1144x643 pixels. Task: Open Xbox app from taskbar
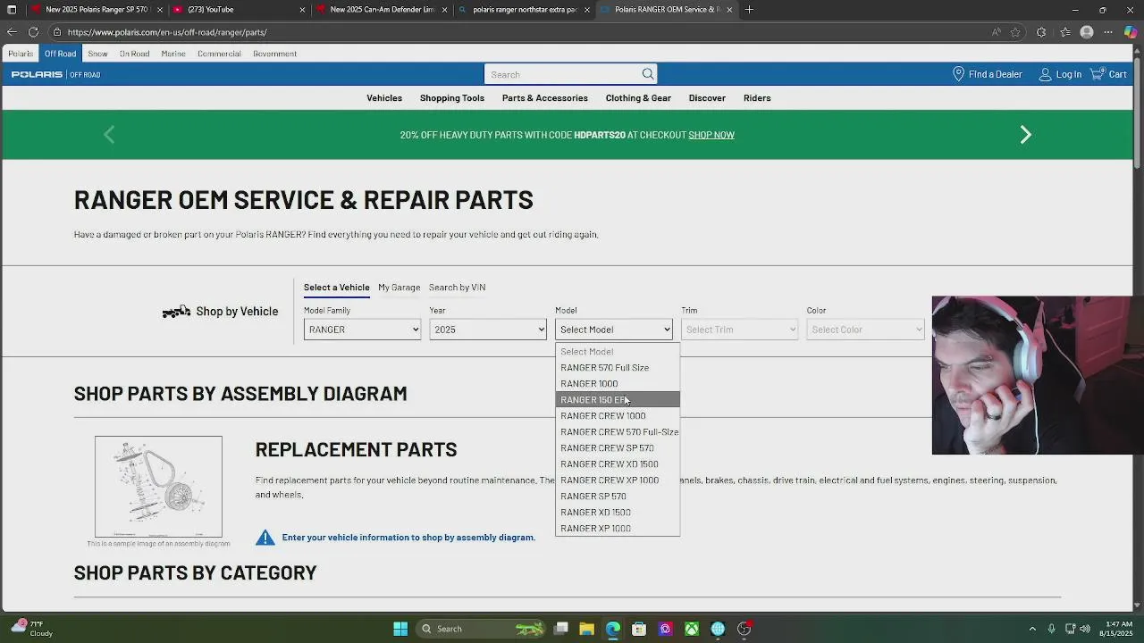[692, 629]
